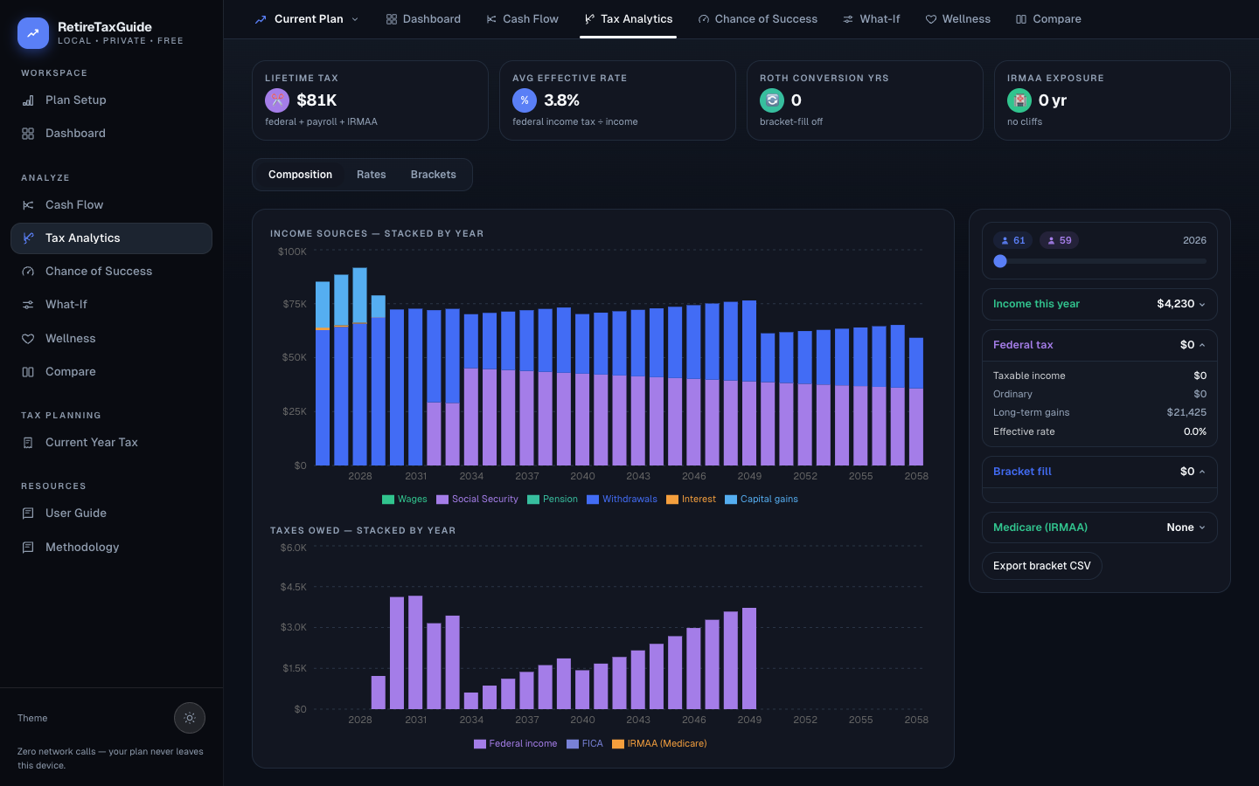The width and height of the screenshot is (1259, 786).
Task: Expand the Medicare (IRMAA) section
Action: point(1100,527)
